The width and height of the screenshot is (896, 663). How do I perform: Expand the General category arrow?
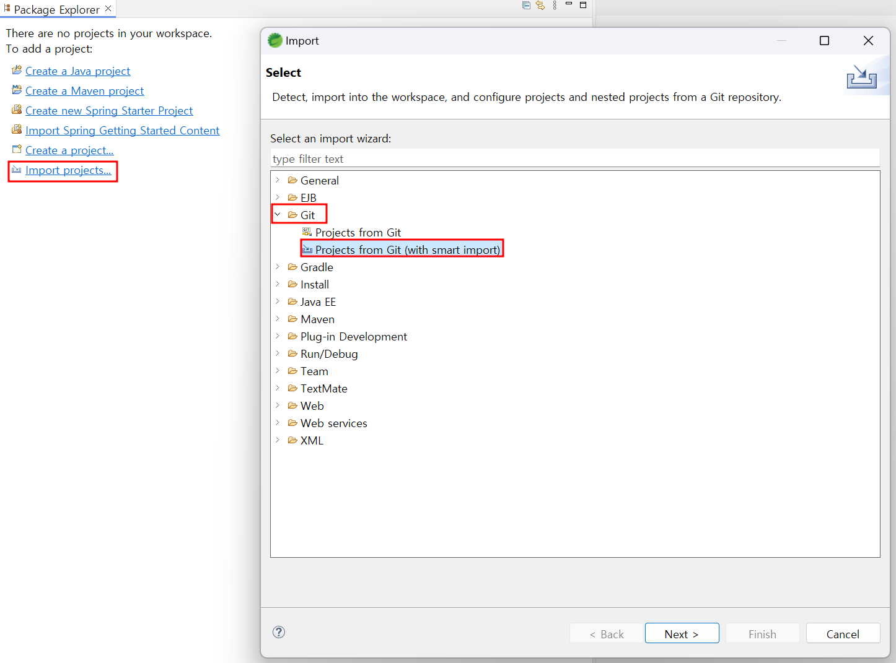click(x=278, y=180)
